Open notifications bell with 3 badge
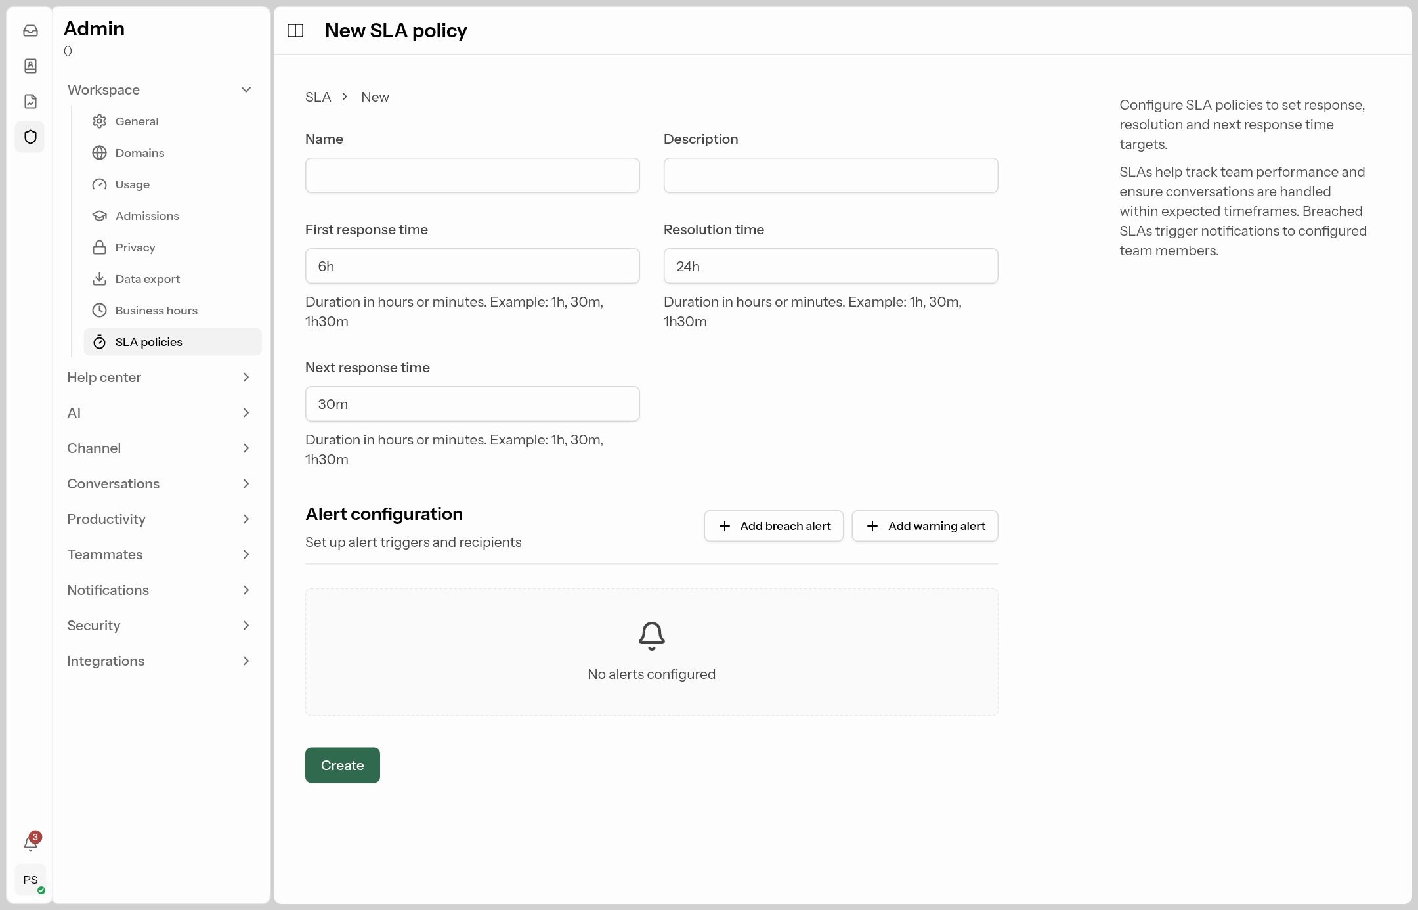1418x910 pixels. 31,842
